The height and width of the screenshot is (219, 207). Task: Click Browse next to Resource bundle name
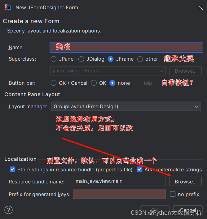click(185, 182)
